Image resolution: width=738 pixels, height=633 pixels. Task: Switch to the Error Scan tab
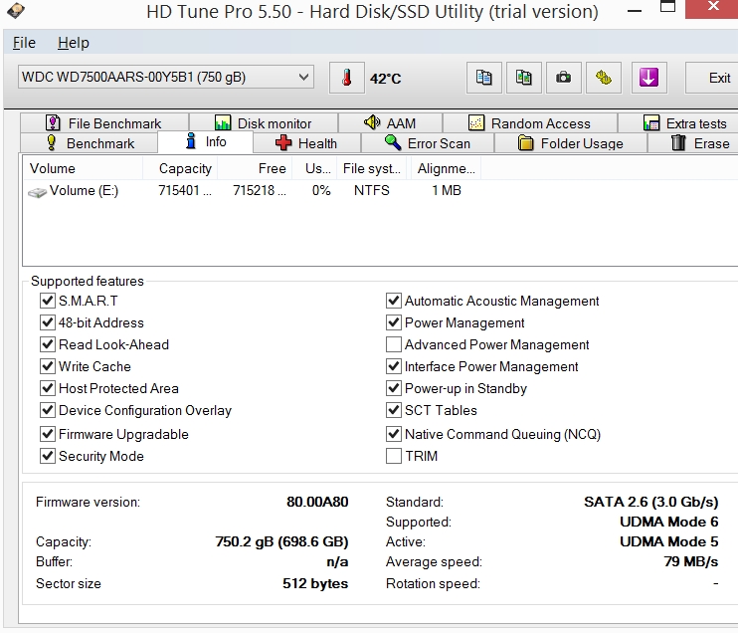428,143
